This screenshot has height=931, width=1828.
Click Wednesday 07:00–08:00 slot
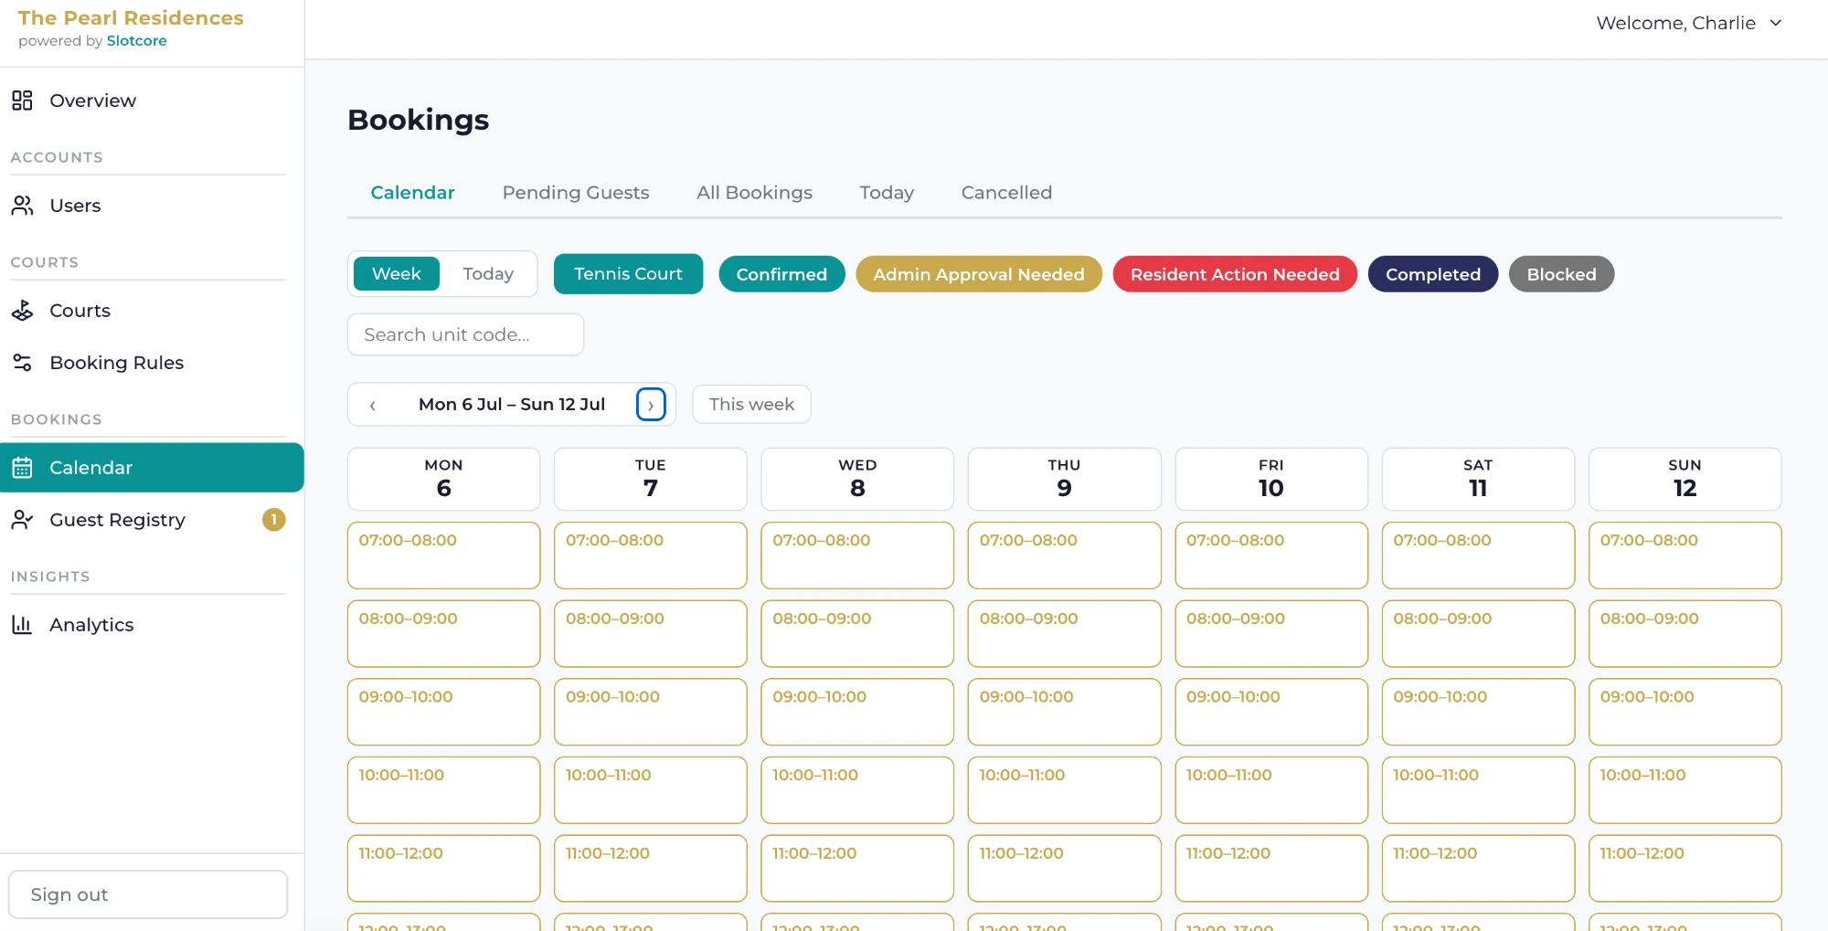coord(857,555)
